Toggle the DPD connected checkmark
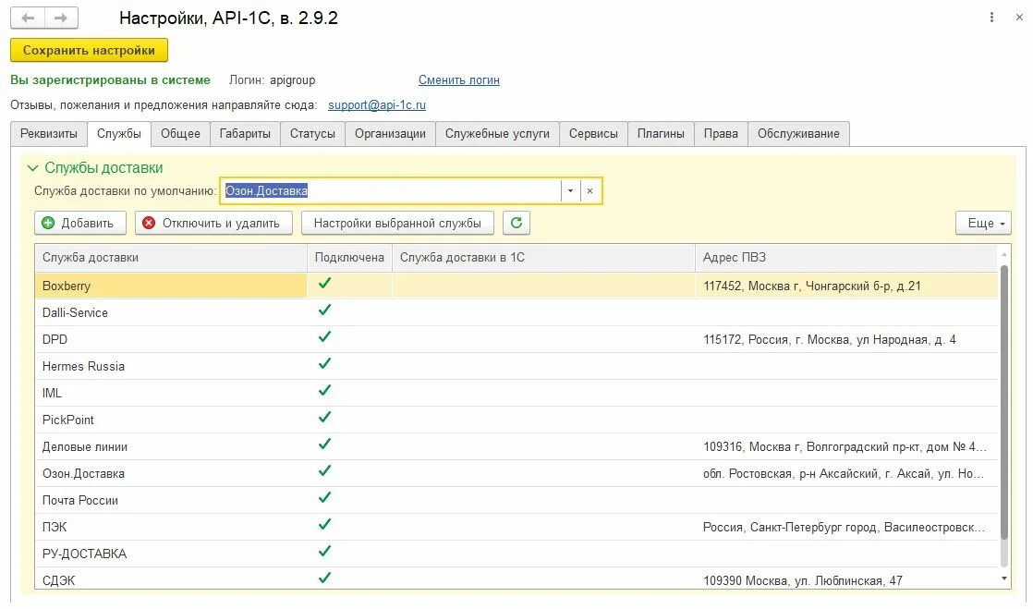 click(325, 336)
